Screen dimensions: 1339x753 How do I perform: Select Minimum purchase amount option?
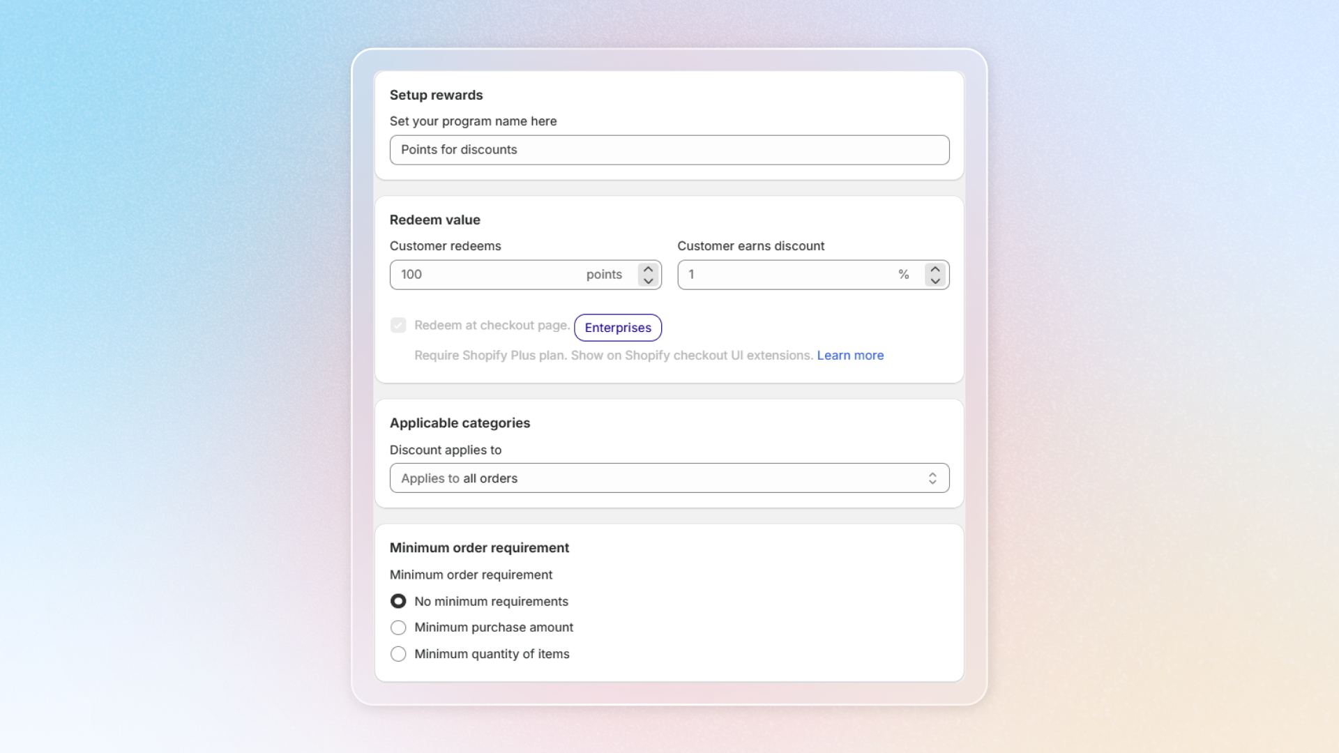398,627
